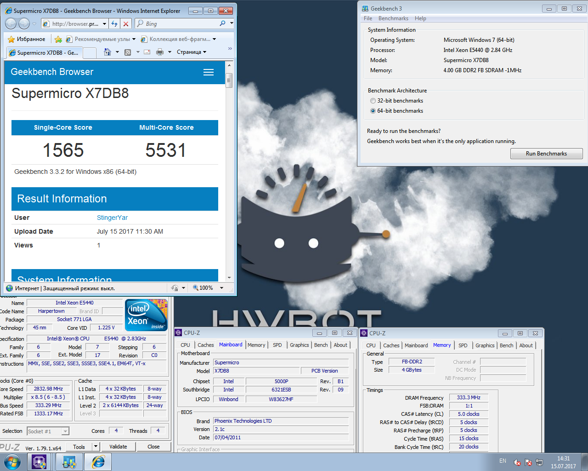Click the Bing search magnifier button

click(223, 23)
